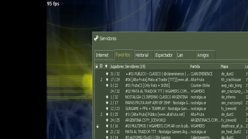Click the Calentamiento partida cell

200,137
